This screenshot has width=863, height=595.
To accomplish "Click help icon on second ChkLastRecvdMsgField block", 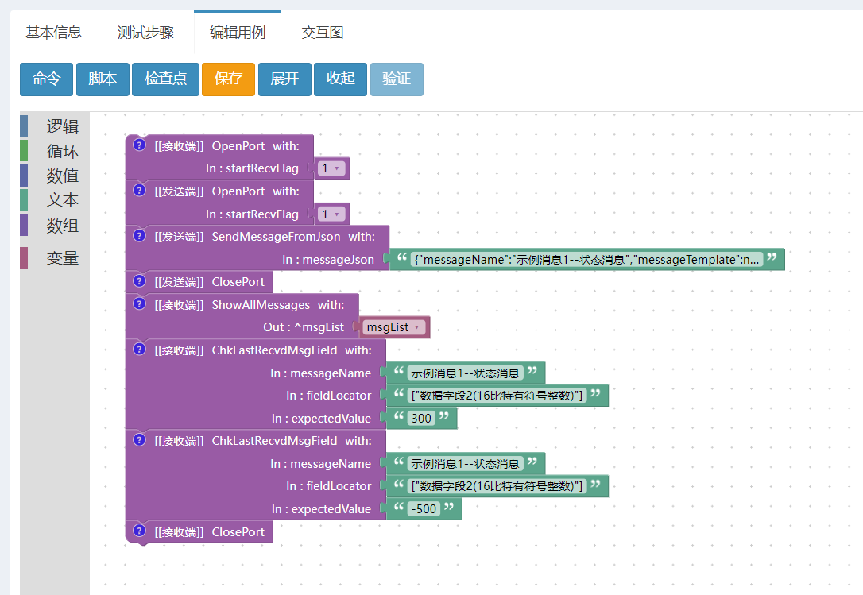I will tap(140, 440).
